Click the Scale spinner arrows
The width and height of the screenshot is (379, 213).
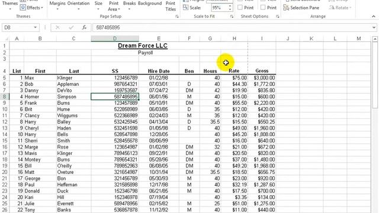[x=230, y=8]
